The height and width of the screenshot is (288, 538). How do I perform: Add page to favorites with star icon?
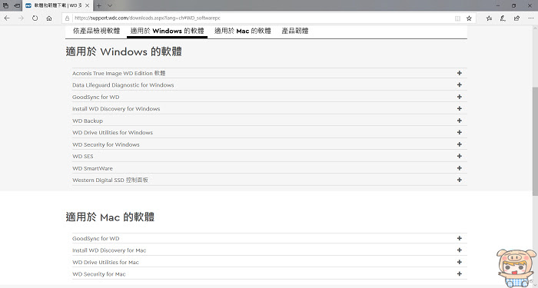[x=469, y=18]
